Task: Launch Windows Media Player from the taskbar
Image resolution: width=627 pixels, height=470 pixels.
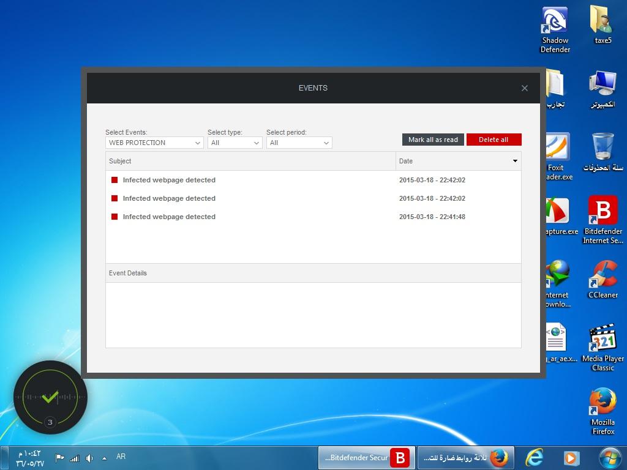Action: tap(571, 458)
